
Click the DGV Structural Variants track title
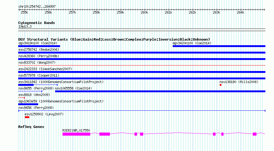pyautogui.click(x=114, y=39)
